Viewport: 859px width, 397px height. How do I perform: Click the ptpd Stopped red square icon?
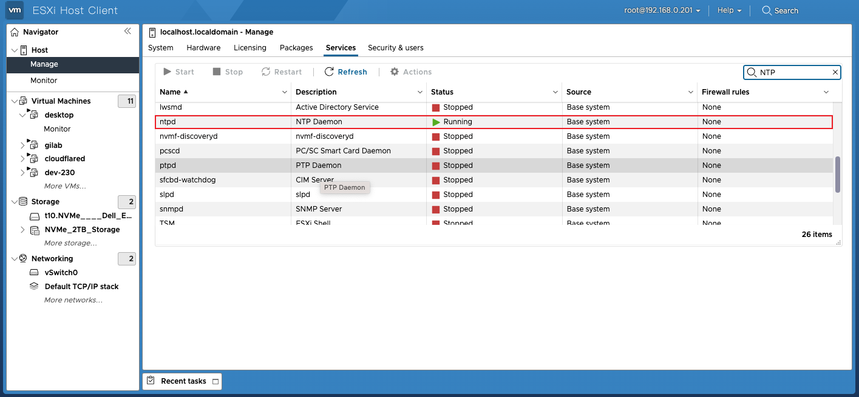click(x=436, y=165)
